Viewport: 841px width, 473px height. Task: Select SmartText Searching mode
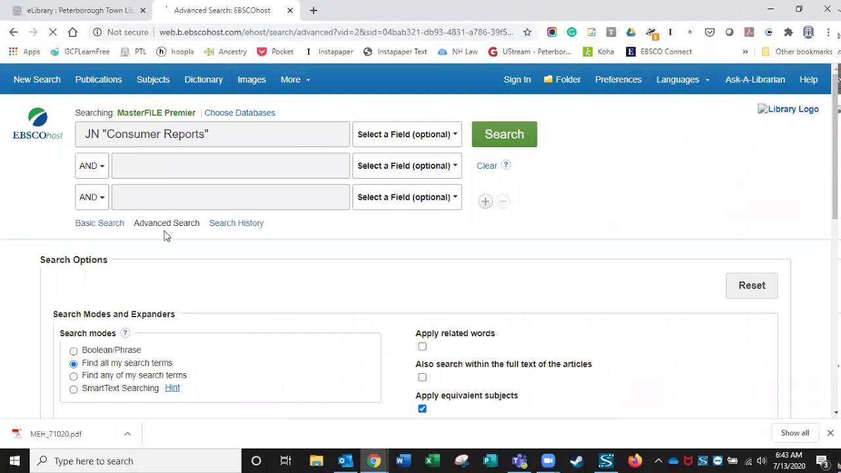74,389
